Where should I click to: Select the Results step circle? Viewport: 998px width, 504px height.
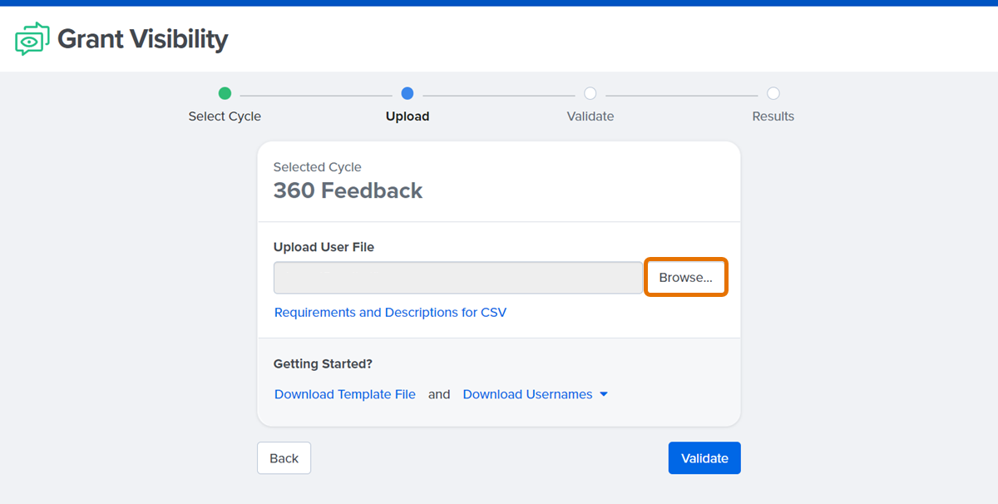[x=773, y=94]
